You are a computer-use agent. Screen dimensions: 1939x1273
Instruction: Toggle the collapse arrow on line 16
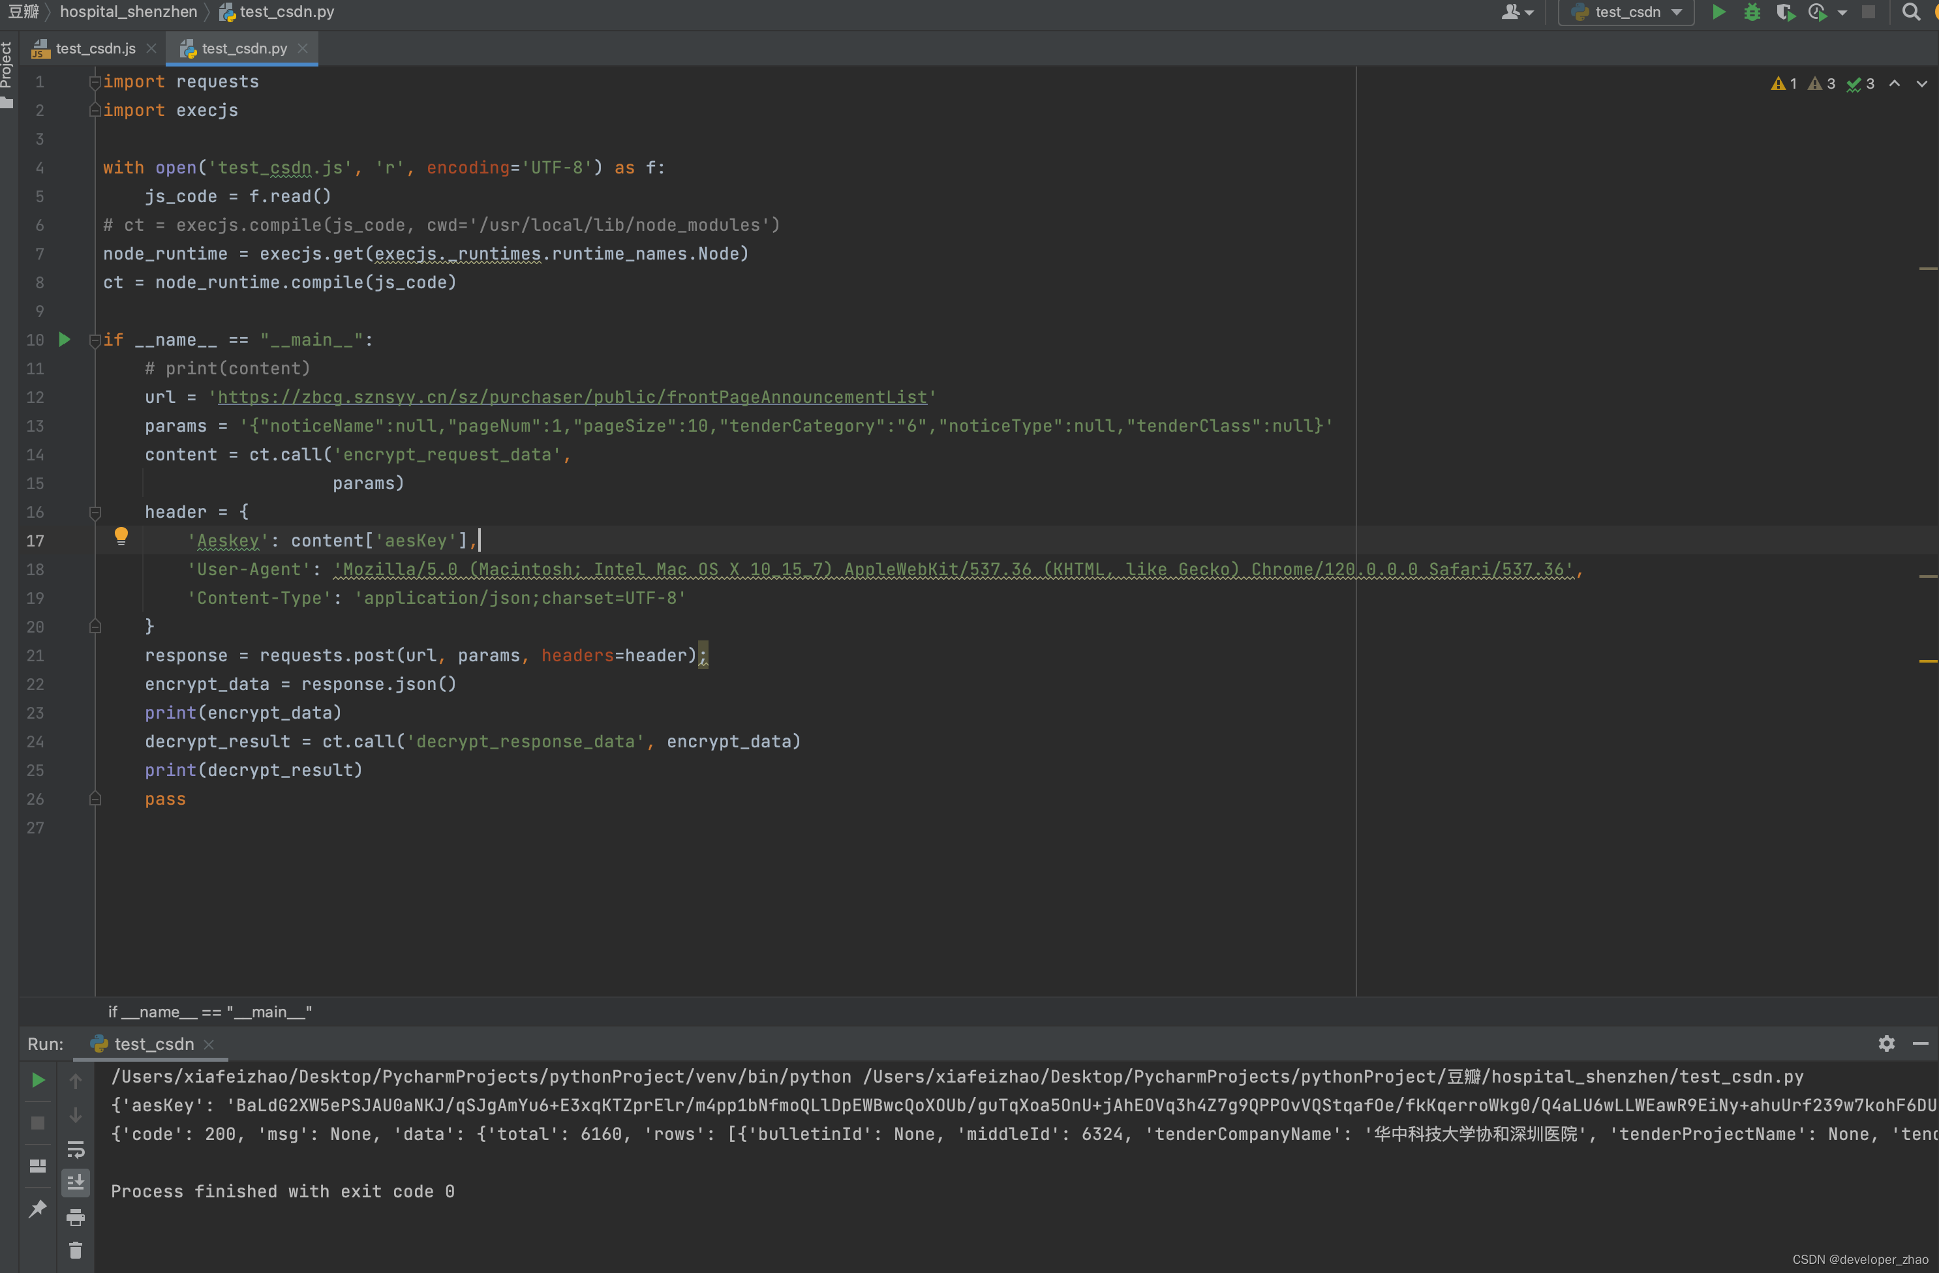pyautogui.click(x=93, y=510)
